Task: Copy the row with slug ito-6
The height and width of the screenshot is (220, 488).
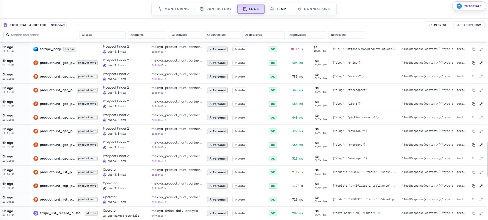Action: (x=474, y=104)
